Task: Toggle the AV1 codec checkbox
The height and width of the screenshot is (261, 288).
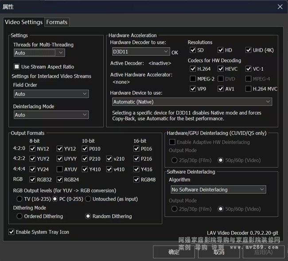Action: click(221, 89)
